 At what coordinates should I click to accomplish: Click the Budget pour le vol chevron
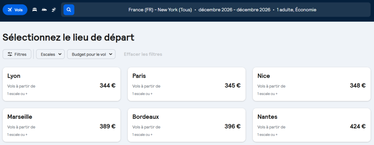coord(110,54)
